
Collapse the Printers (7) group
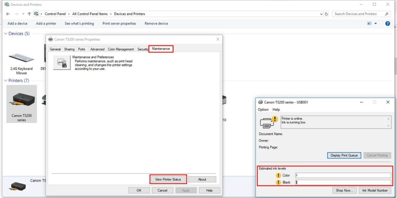5,80
